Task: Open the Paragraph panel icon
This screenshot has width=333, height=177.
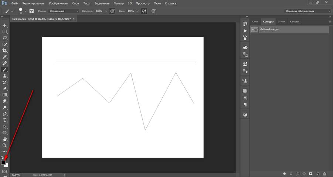Action: [245, 104]
